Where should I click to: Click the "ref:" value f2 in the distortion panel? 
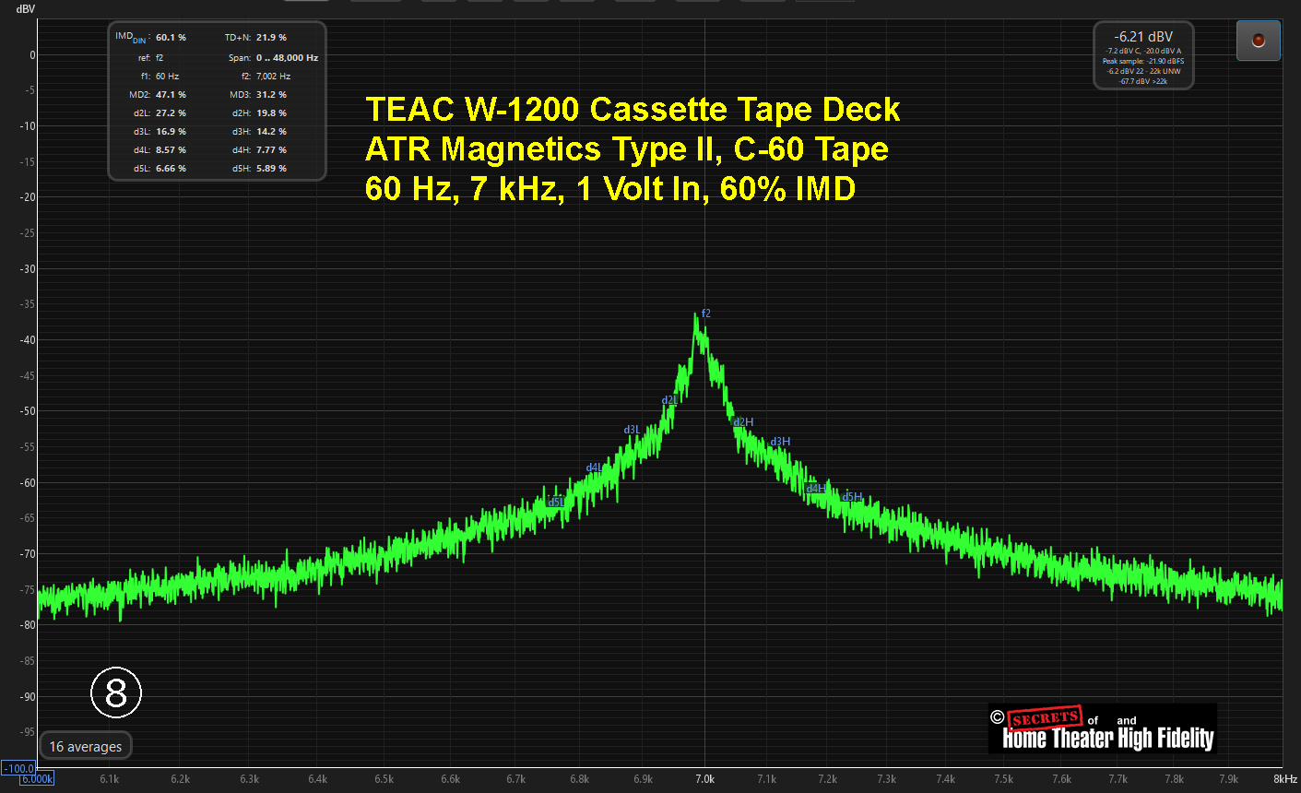[160, 58]
